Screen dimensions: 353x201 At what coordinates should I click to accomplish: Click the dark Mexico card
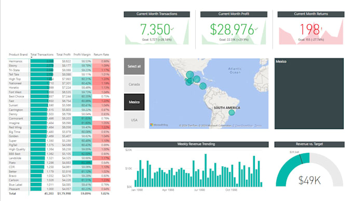(x=309, y=93)
